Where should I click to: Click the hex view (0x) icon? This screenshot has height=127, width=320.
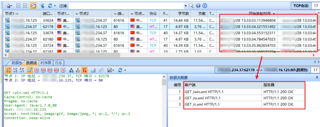[x=93, y=70]
